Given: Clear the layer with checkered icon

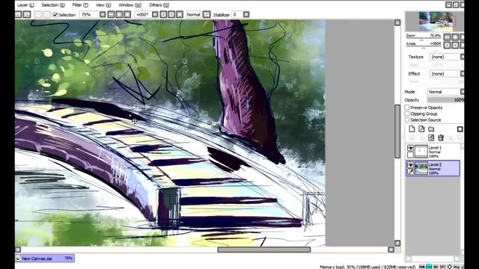Looking at the screenshot, I should (431, 137).
